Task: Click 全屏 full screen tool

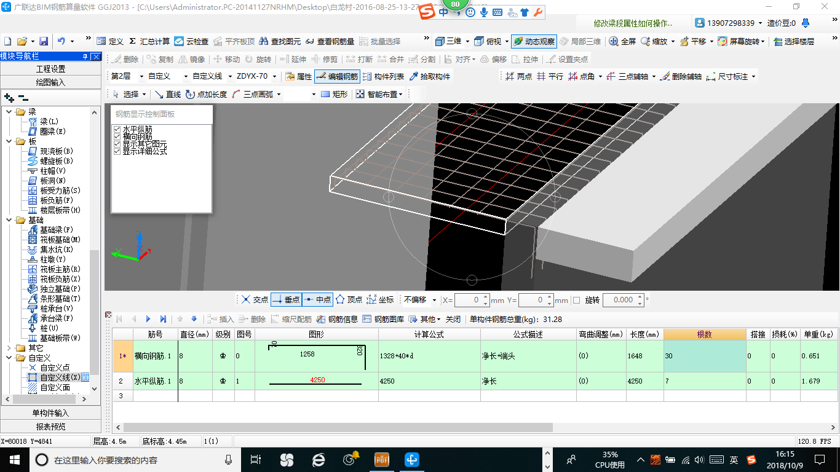Action: point(622,41)
